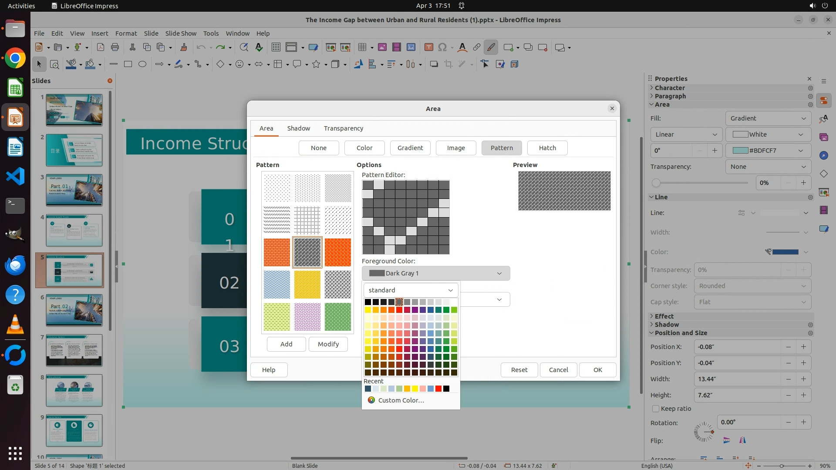Image resolution: width=836 pixels, height=470 pixels.
Task: Open the standard palette dropdown
Action: click(x=411, y=290)
